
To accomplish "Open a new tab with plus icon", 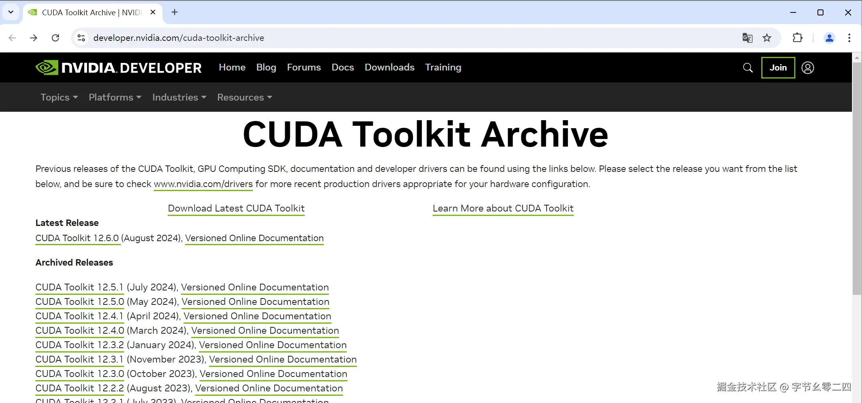I will click(x=175, y=12).
